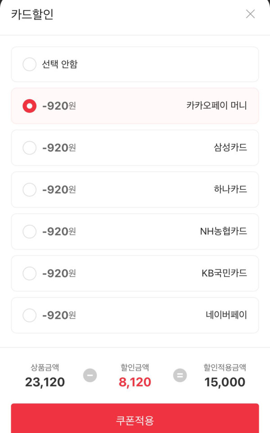The image size is (270, 433).
Task: Pick the 하나카드 radio button
Action: (29, 190)
